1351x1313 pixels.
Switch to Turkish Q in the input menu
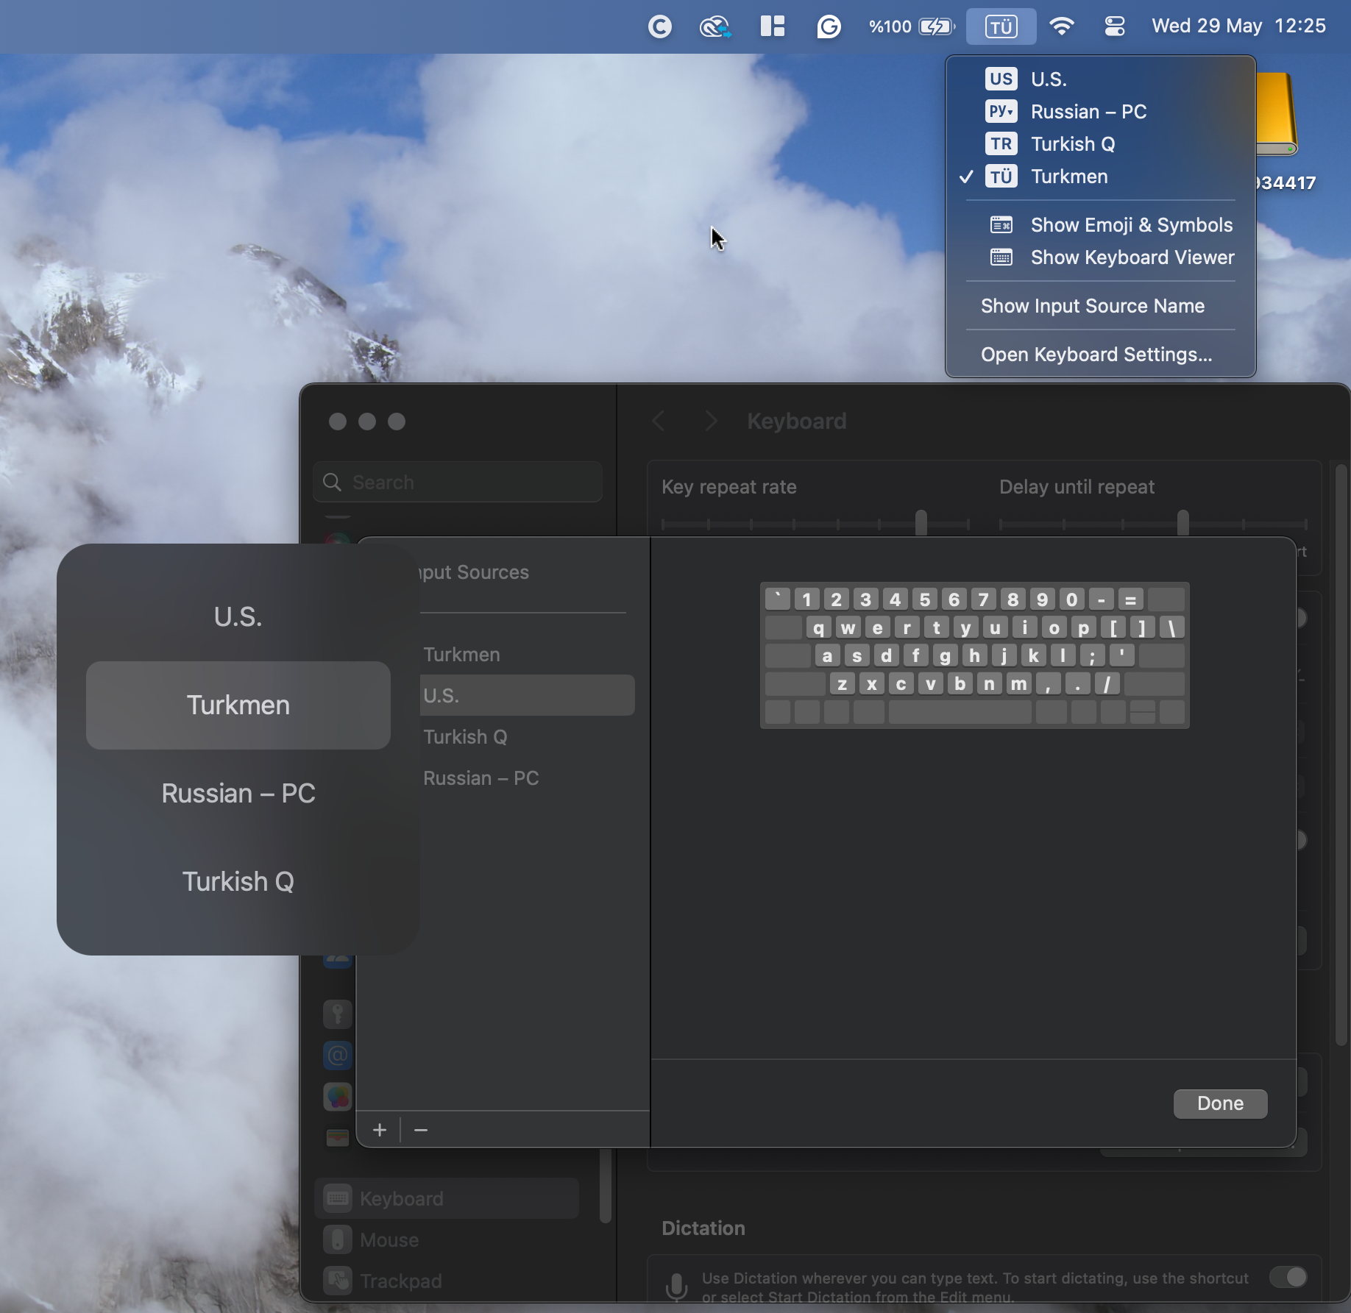(1101, 144)
